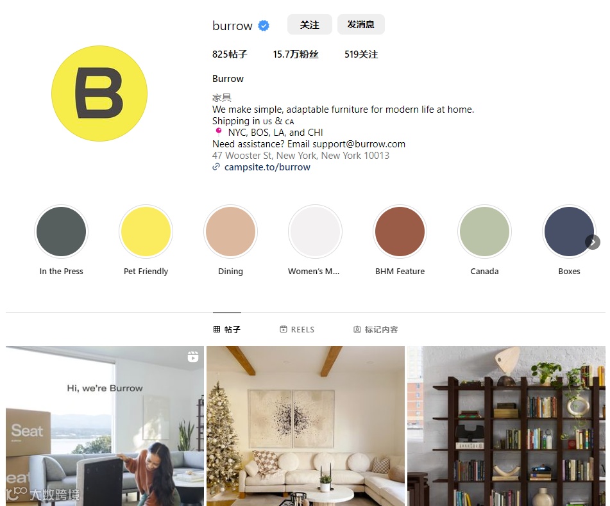
Task: Switch to the 标记内容 tab
Action: [376, 329]
